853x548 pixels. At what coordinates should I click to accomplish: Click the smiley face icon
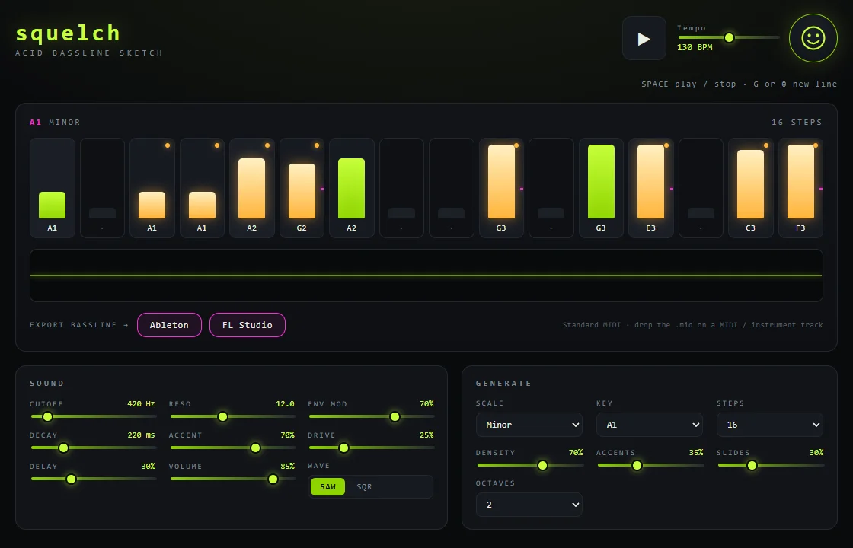tap(813, 38)
